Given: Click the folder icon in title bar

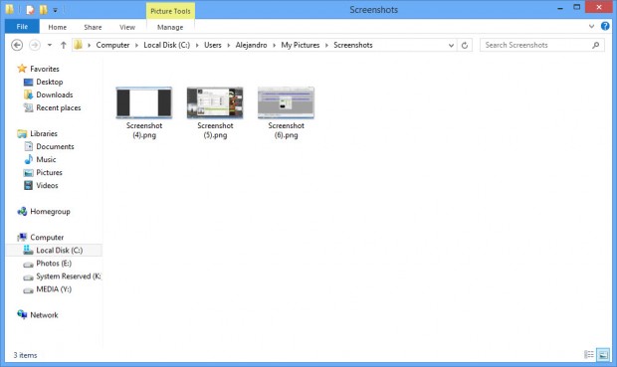Looking at the screenshot, I should coord(9,9).
